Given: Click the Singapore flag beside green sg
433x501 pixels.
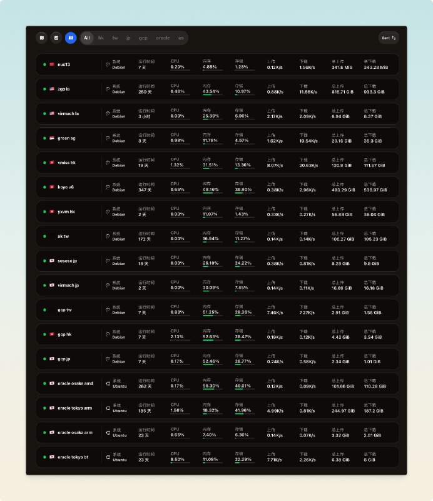Looking at the screenshot, I should pyautogui.click(x=52, y=138).
